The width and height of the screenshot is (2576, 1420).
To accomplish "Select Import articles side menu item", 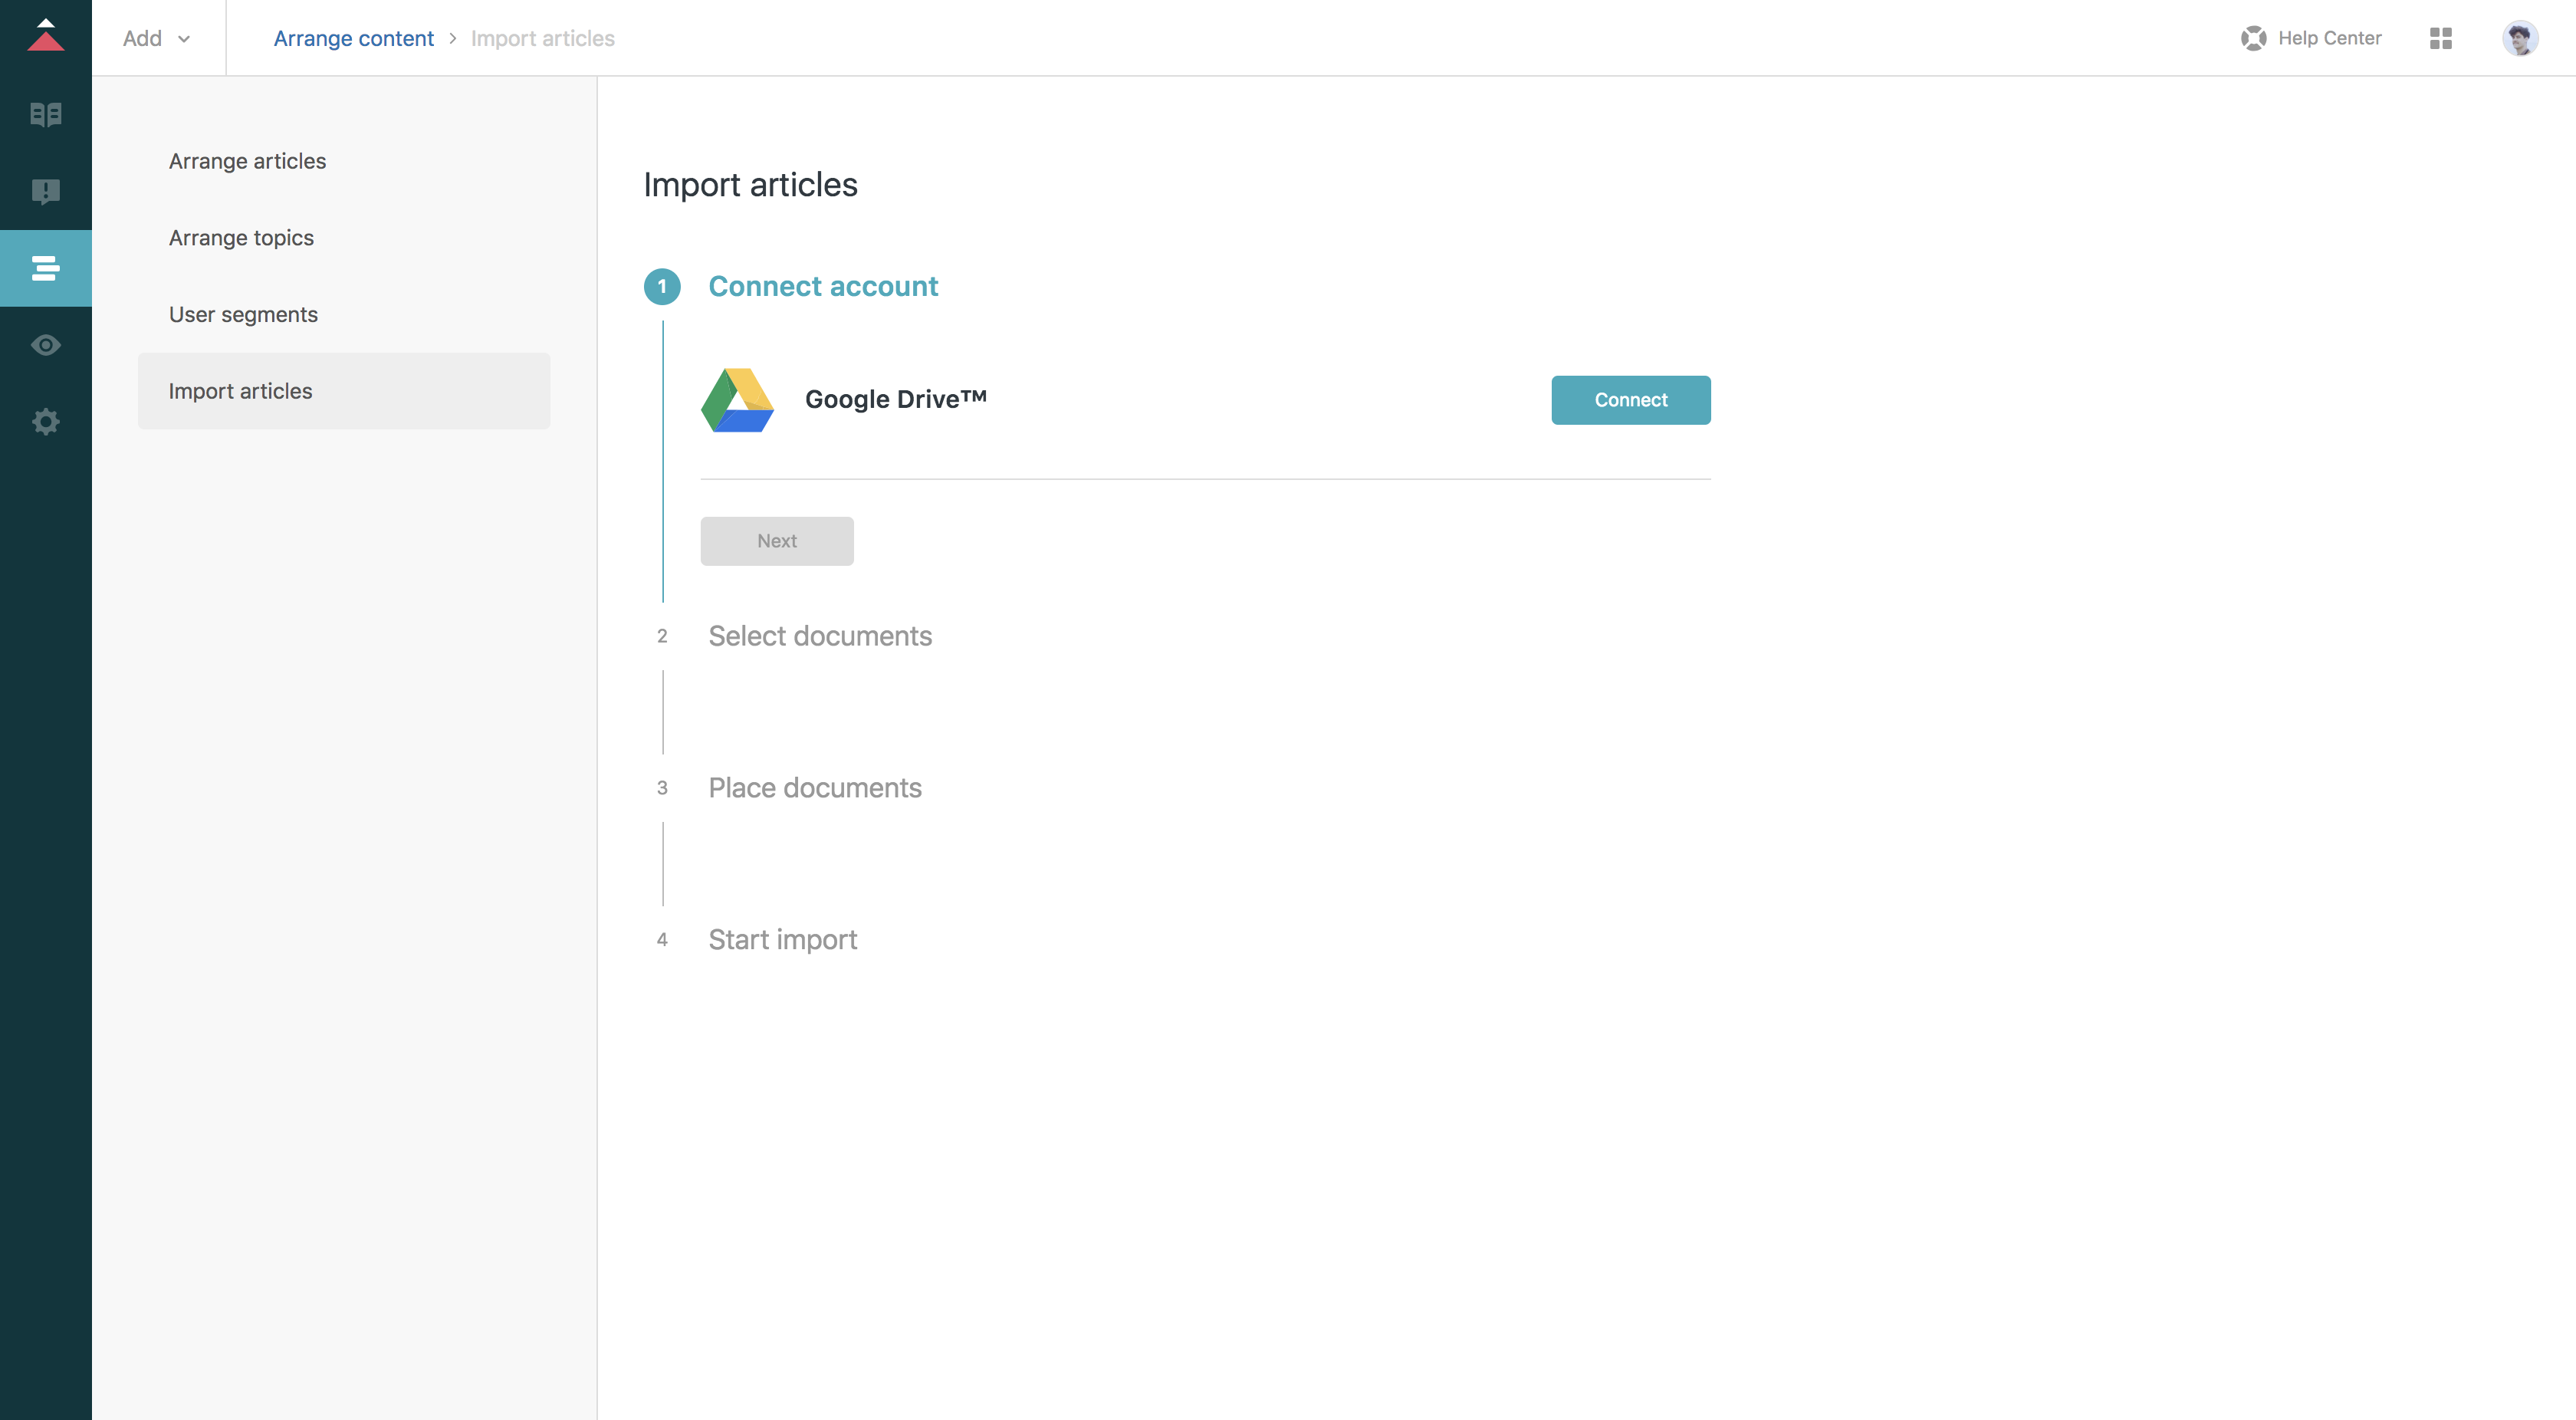I will 240,391.
